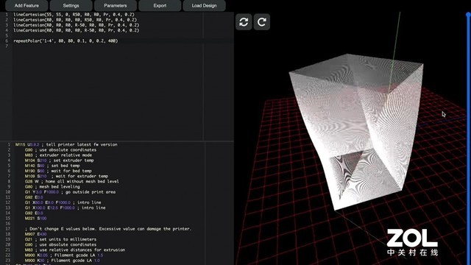Click the 'G28 W ; home all' line

72,182
